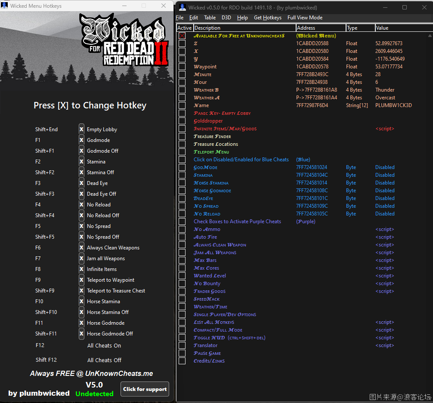Click X icon for Stamina Off
The width and height of the screenshot is (433, 403).
(x=81, y=172)
